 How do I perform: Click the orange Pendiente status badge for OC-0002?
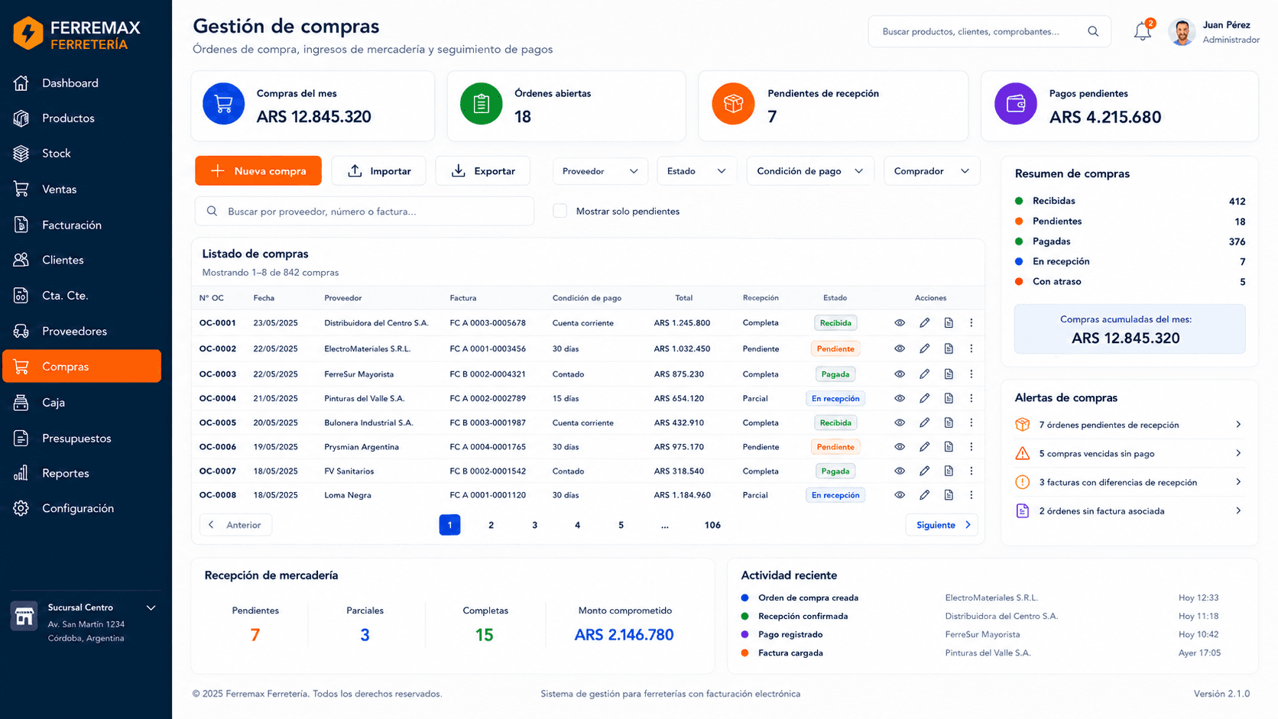coord(835,348)
